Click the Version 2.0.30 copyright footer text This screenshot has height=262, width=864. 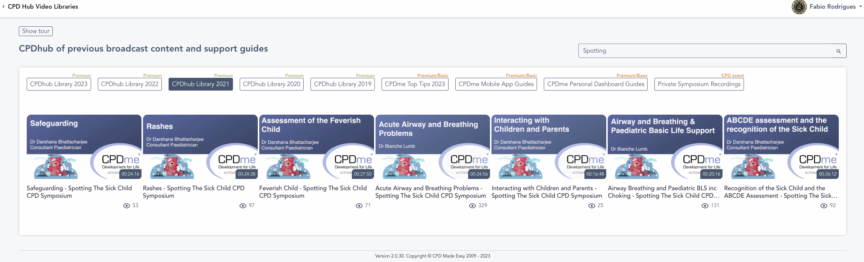point(433,256)
